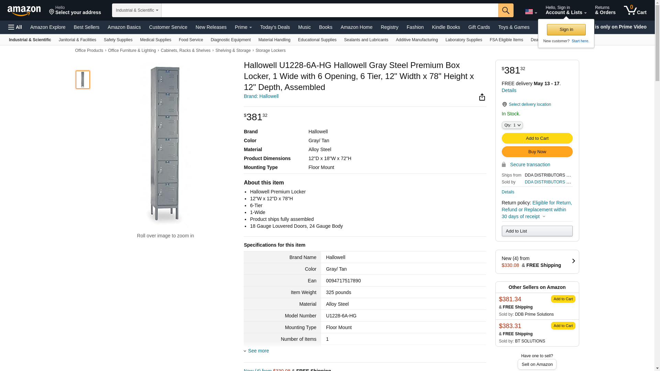Click the share icon near the product title
The height and width of the screenshot is (371, 660).
pos(482,97)
